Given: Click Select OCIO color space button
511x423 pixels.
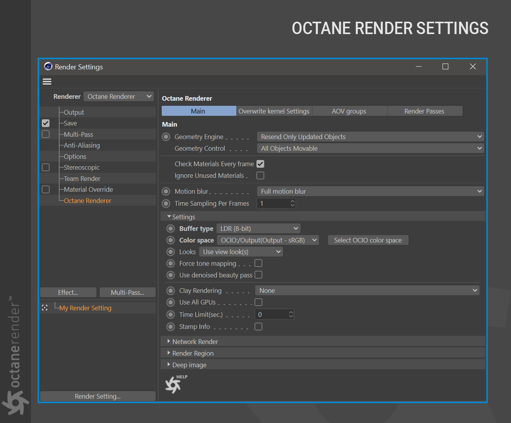Looking at the screenshot, I should [x=368, y=240].
